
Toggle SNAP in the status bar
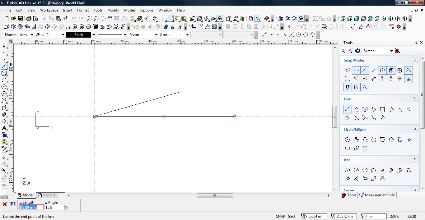[280, 217]
